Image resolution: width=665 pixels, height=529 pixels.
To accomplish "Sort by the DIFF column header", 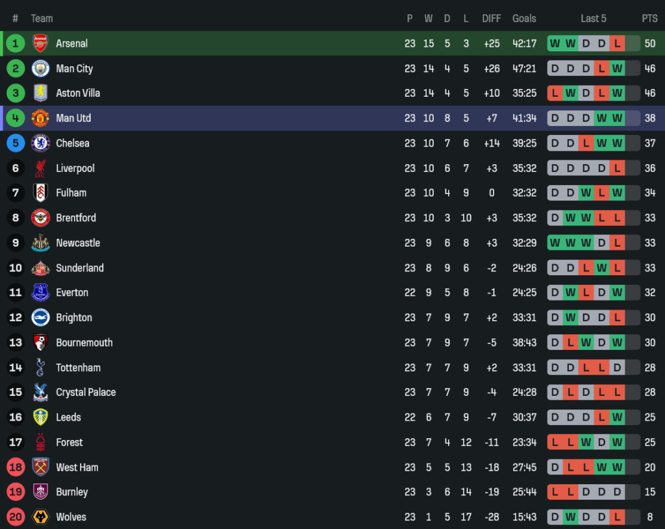I will [x=492, y=18].
